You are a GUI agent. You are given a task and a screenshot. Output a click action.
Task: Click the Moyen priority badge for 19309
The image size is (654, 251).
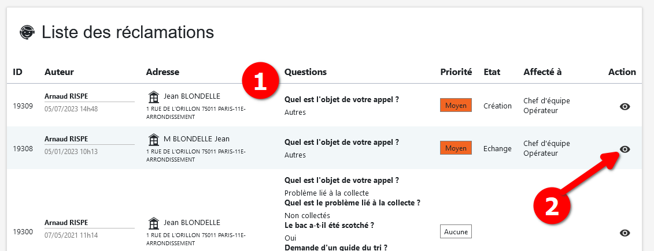coord(456,106)
